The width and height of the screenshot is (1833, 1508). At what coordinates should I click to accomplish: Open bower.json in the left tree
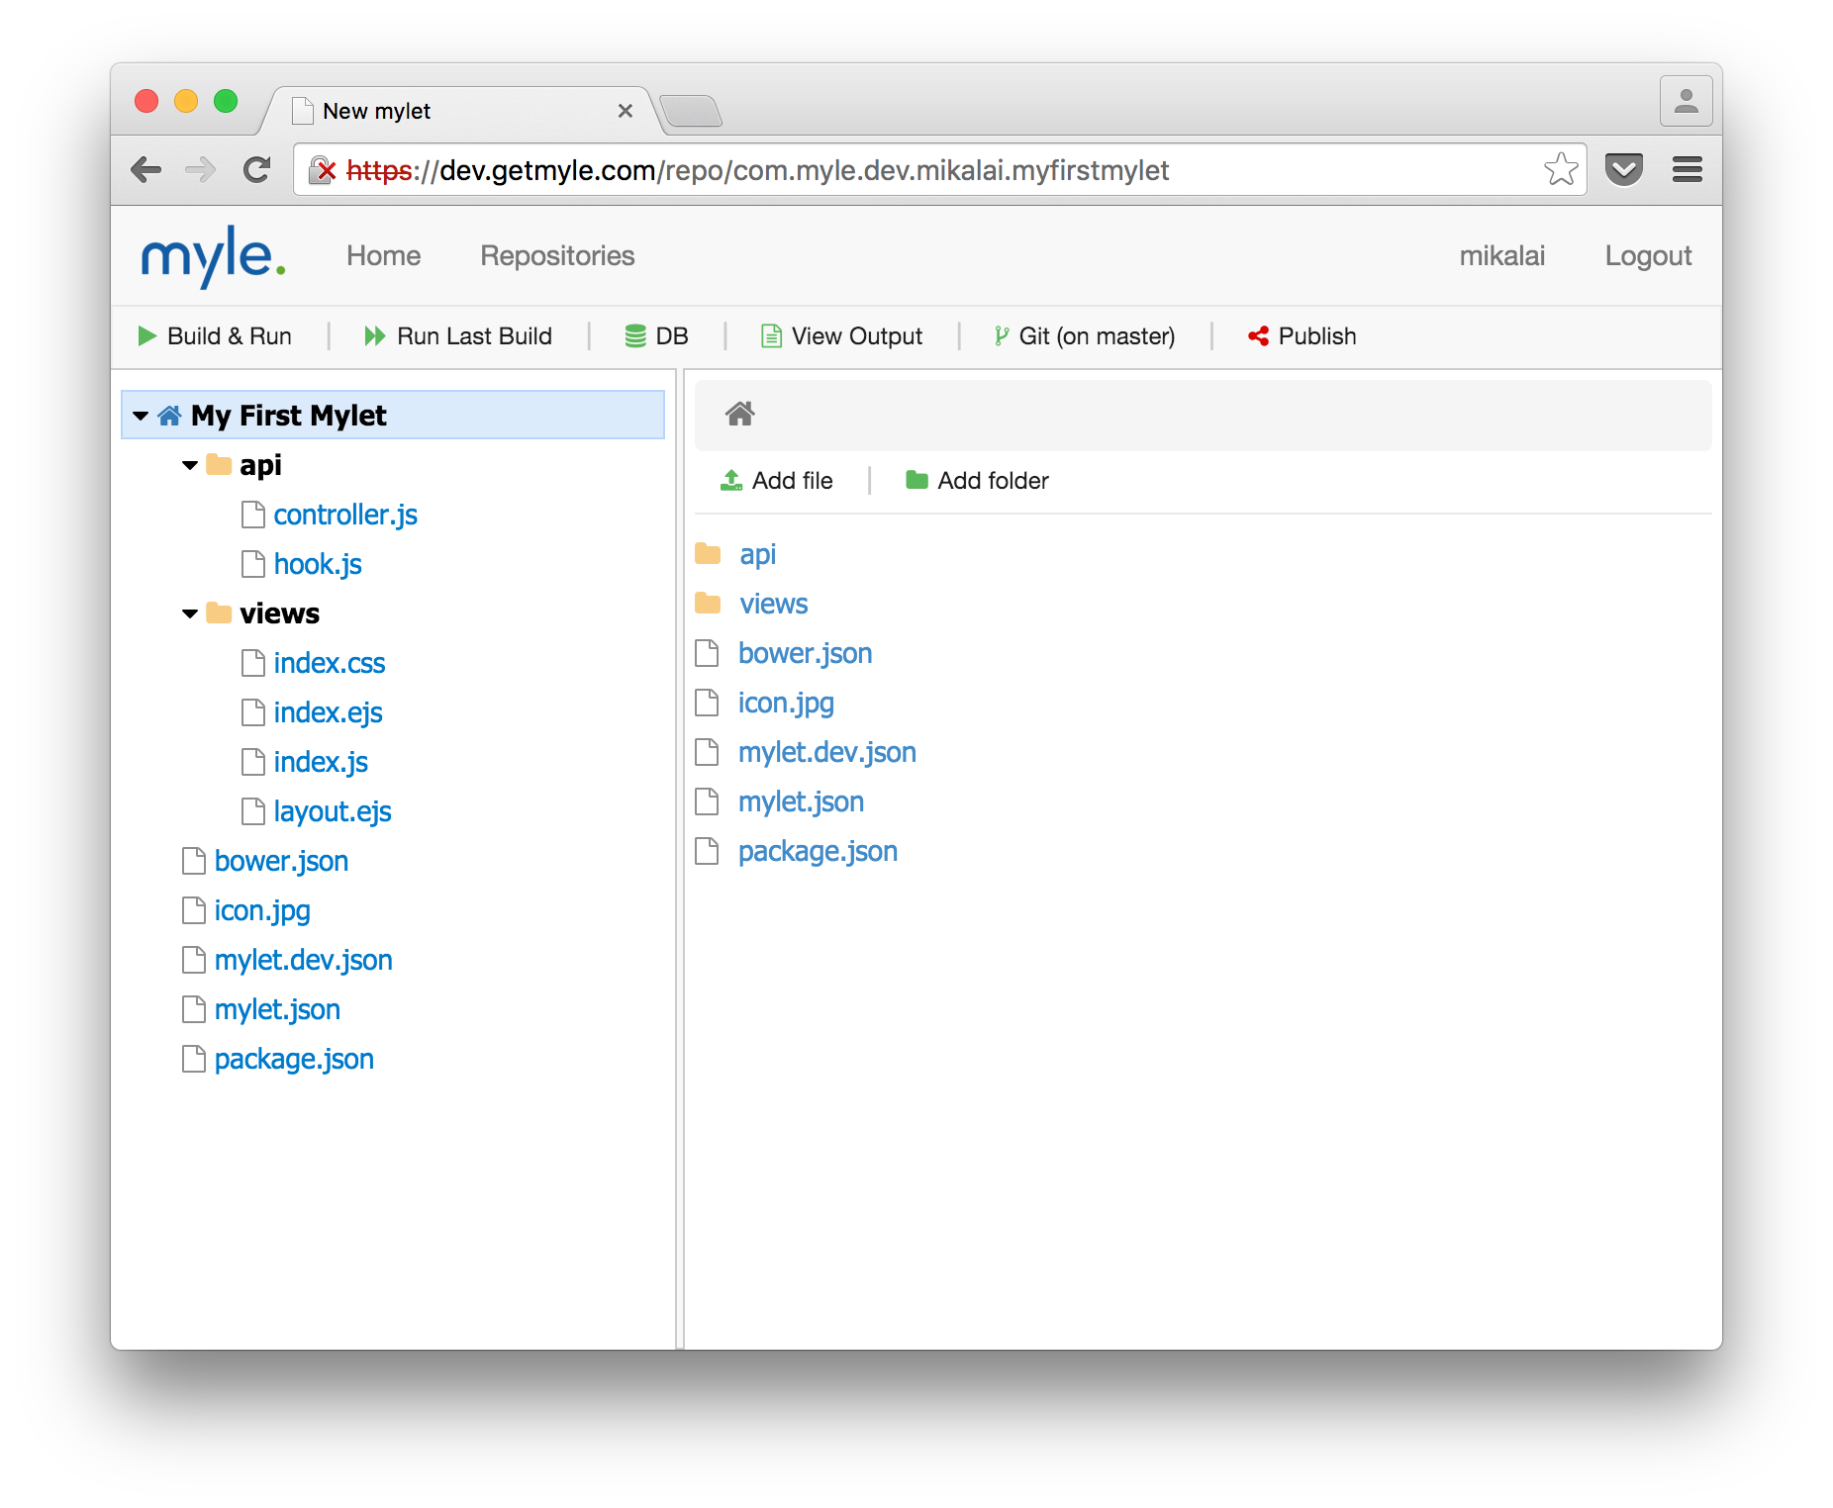[281, 861]
